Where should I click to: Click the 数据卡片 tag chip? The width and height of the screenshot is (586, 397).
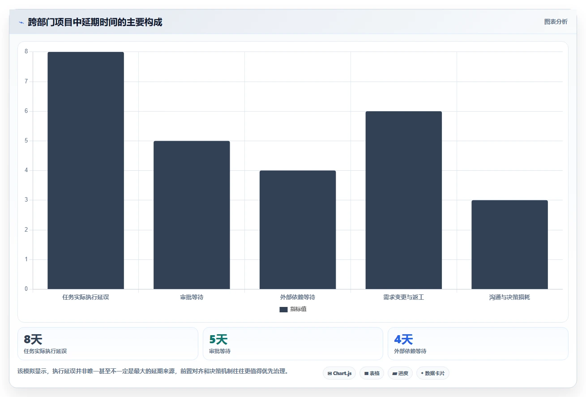coord(432,373)
